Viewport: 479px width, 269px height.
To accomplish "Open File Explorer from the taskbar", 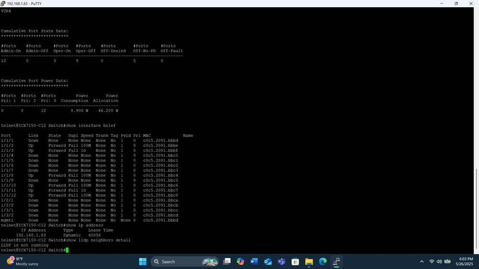I will [x=309, y=262].
